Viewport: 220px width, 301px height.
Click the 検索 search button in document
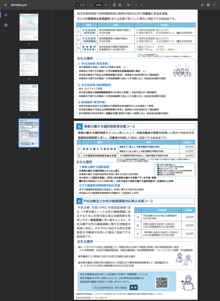[134, 288]
